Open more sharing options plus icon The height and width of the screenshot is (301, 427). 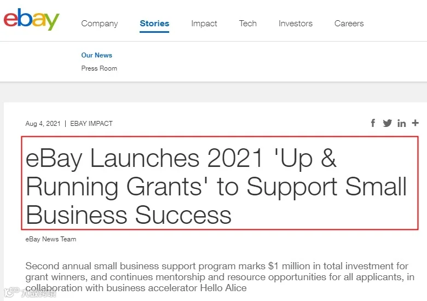[x=415, y=123]
